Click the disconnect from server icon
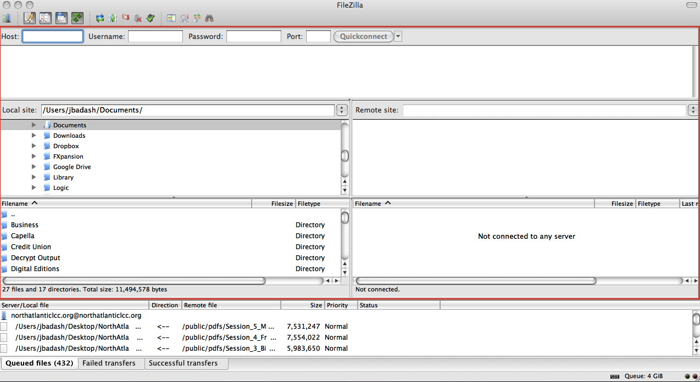Screen dimensions: 700x382 tap(138, 18)
